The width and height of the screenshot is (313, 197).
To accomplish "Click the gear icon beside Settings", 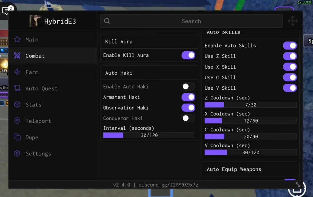I will click(x=17, y=153).
